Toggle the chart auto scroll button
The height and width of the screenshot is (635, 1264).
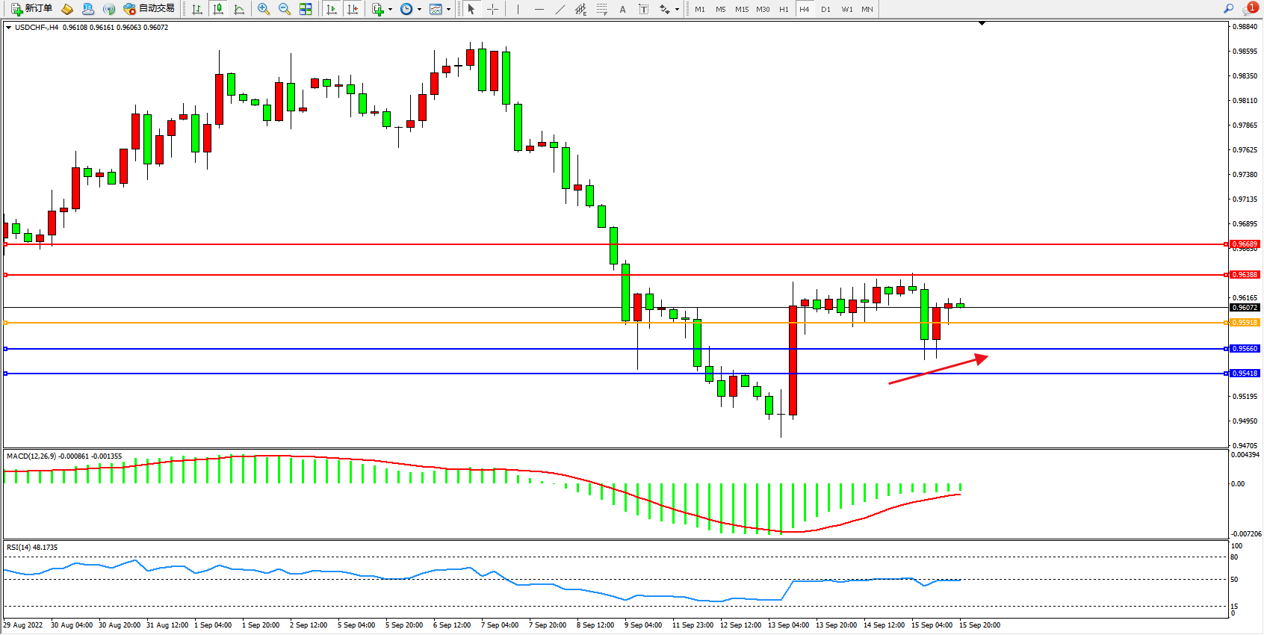(332, 9)
